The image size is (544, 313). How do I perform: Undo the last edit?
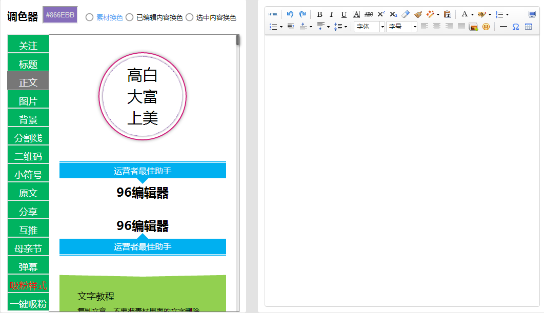[x=290, y=14]
